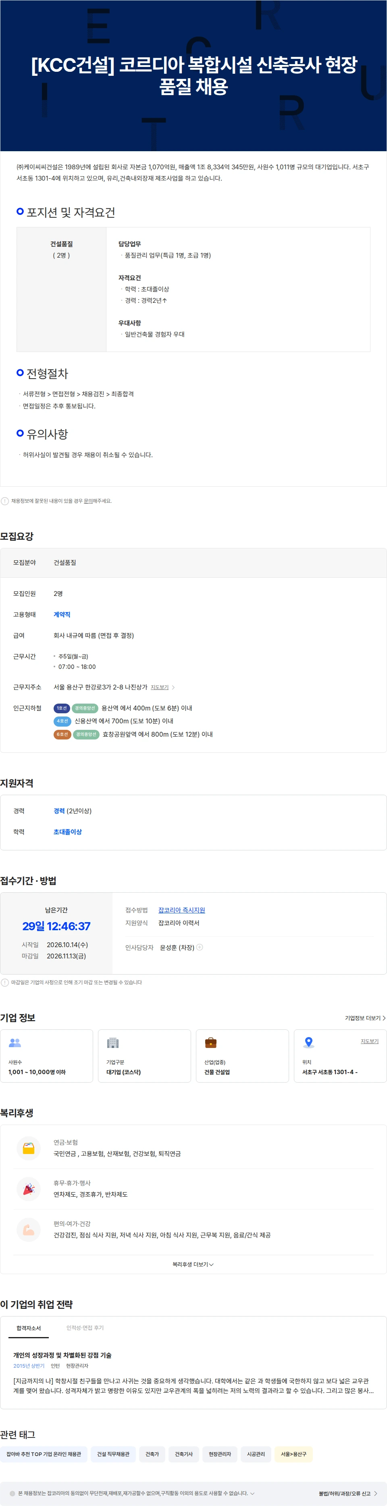The width and height of the screenshot is (387, 1506).
Task: Click the 서울 용산구 한강로3가 2-8 address
Action: [x=100, y=687]
